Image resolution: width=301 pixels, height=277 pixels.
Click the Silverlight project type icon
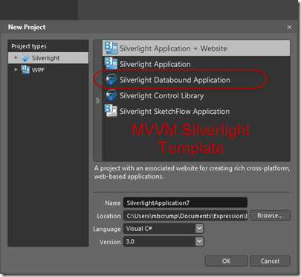[x=25, y=58]
